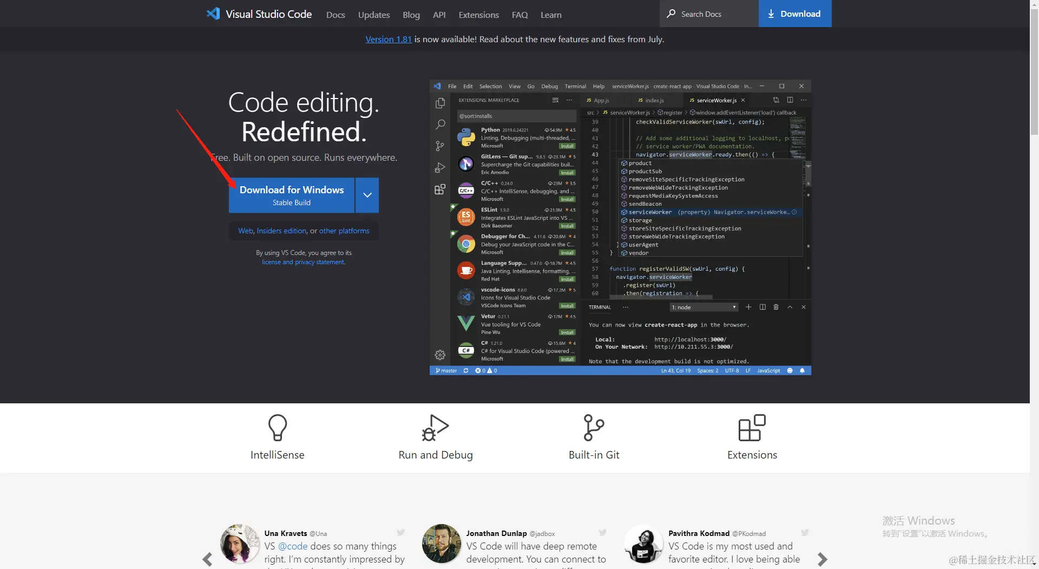The height and width of the screenshot is (569, 1039).
Task: Click the Built-in Git heading
Action: [594, 455]
